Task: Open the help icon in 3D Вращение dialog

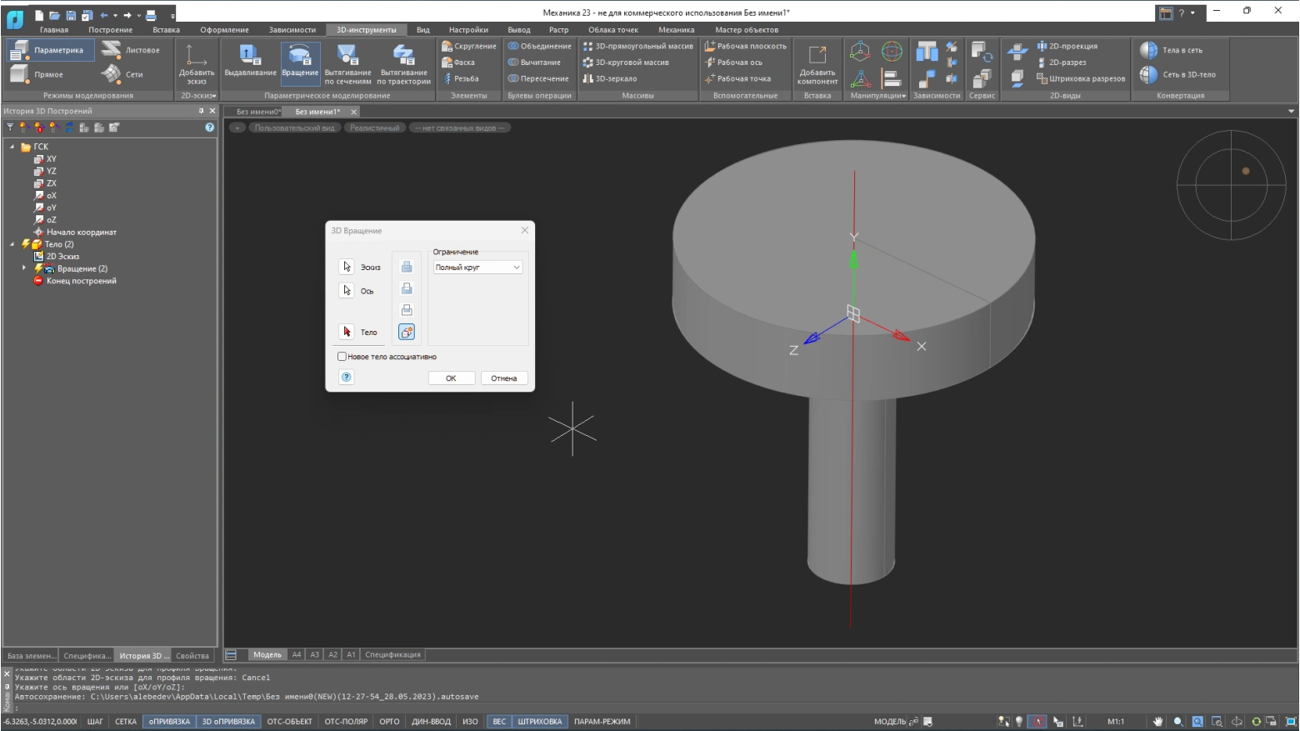Action: coord(347,378)
